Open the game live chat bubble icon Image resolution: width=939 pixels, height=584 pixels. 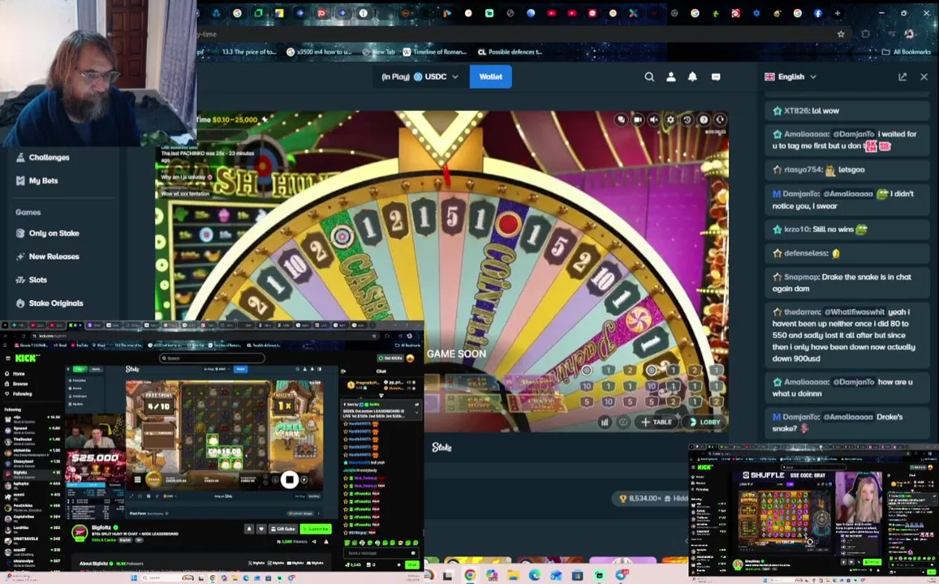[621, 120]
